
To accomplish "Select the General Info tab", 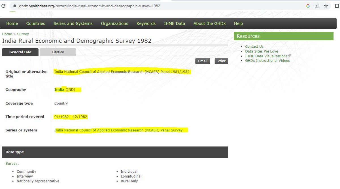I will pos(20,52).
